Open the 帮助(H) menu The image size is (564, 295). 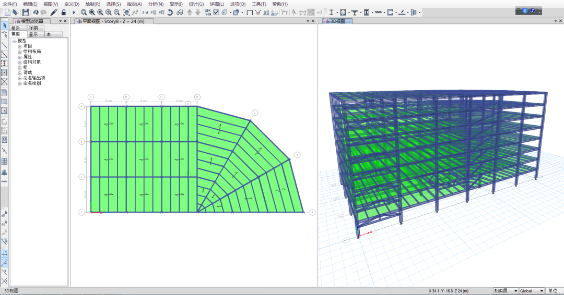pos(280,4)
